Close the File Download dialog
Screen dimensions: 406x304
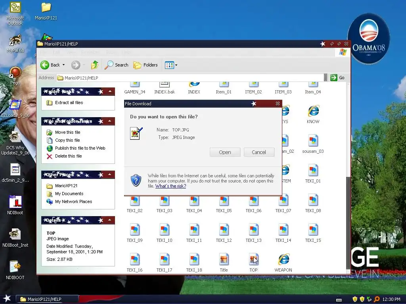click(x=278, y=104)
